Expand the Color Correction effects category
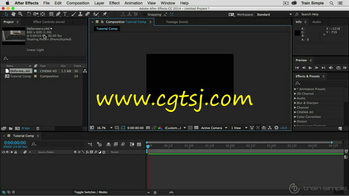 click(x=295, y=117)
